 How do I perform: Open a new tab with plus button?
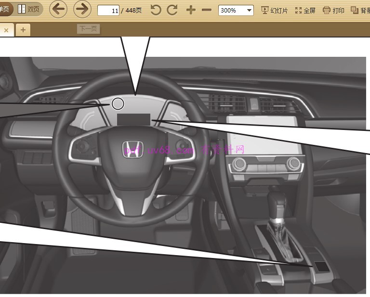(22, 30)
